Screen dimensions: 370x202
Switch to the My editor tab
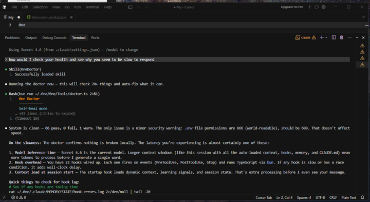(x=11, y=17)
